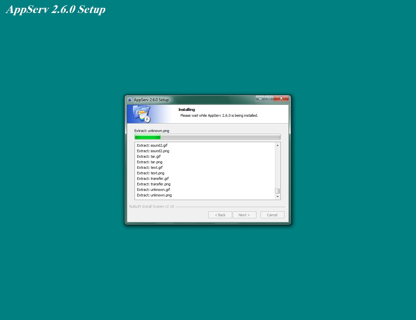Screen dimensions: 416x320
Task: Click the AppServ installer folder icon in header
Action: [142, 114]
